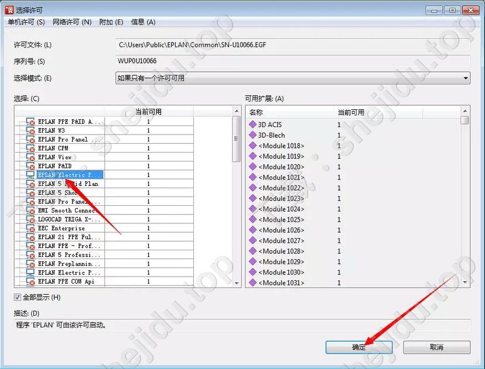Click the license icon beside EPLAN W3
The height and width of the screenshot is (369, 485).
coord(30,130)
